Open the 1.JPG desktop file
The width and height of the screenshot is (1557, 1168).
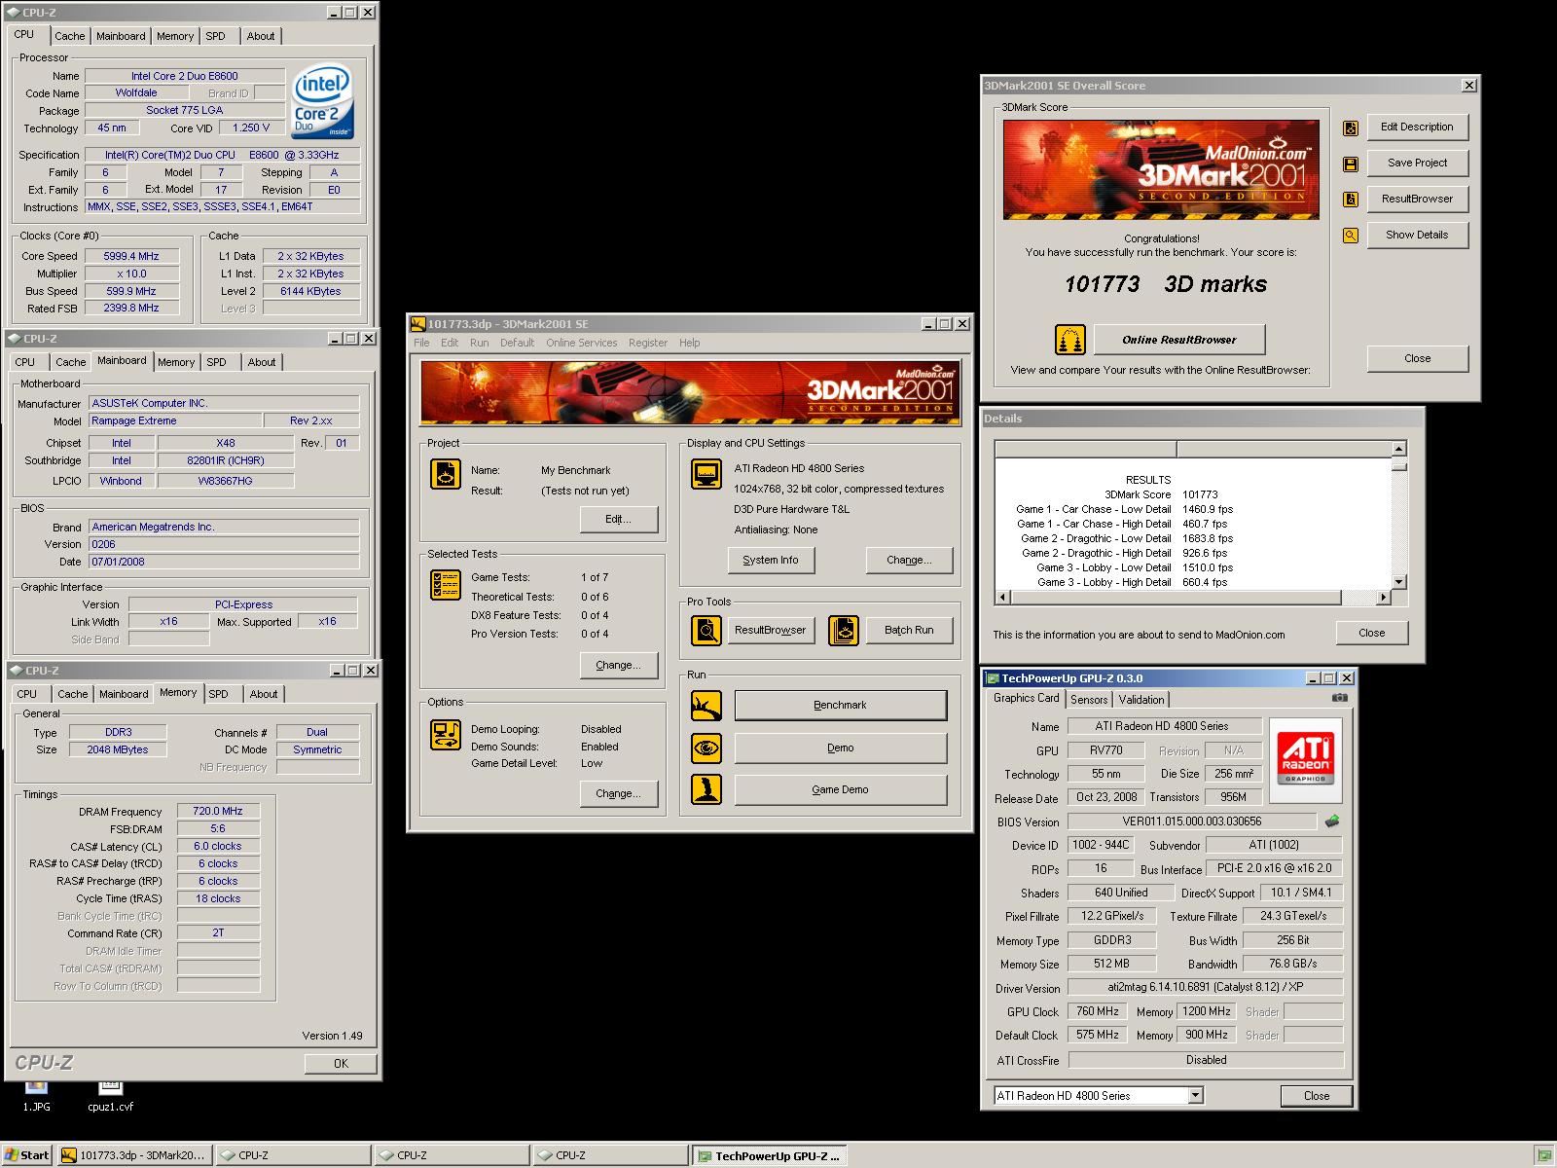(x=37, y=1094)
